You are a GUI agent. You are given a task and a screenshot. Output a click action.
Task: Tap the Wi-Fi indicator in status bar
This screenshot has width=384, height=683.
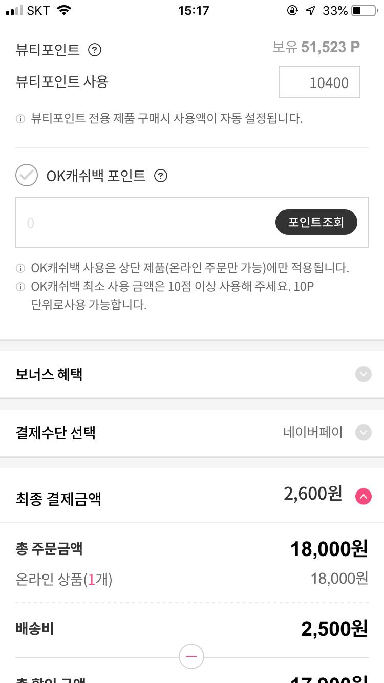64,11
